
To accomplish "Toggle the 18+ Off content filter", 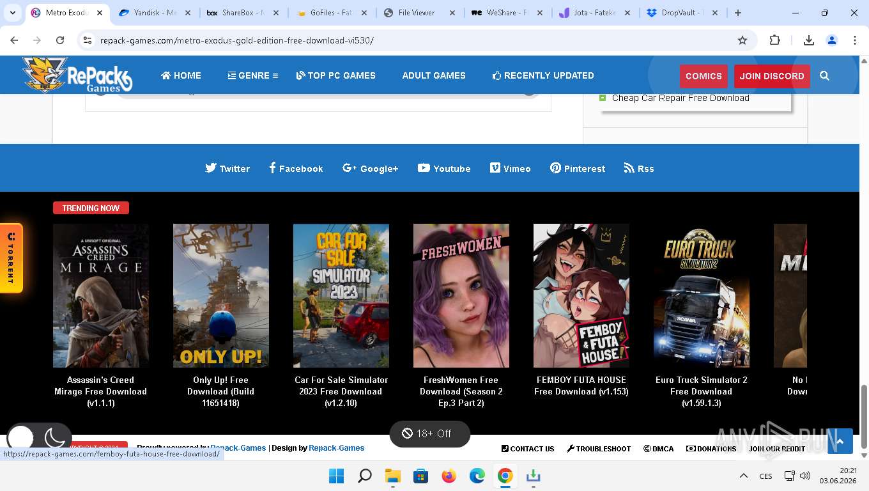I will pyautogui.click(x=430, y=433).
